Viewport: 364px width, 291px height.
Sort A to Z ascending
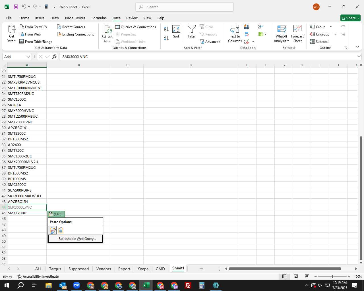(x=166, y=29)
